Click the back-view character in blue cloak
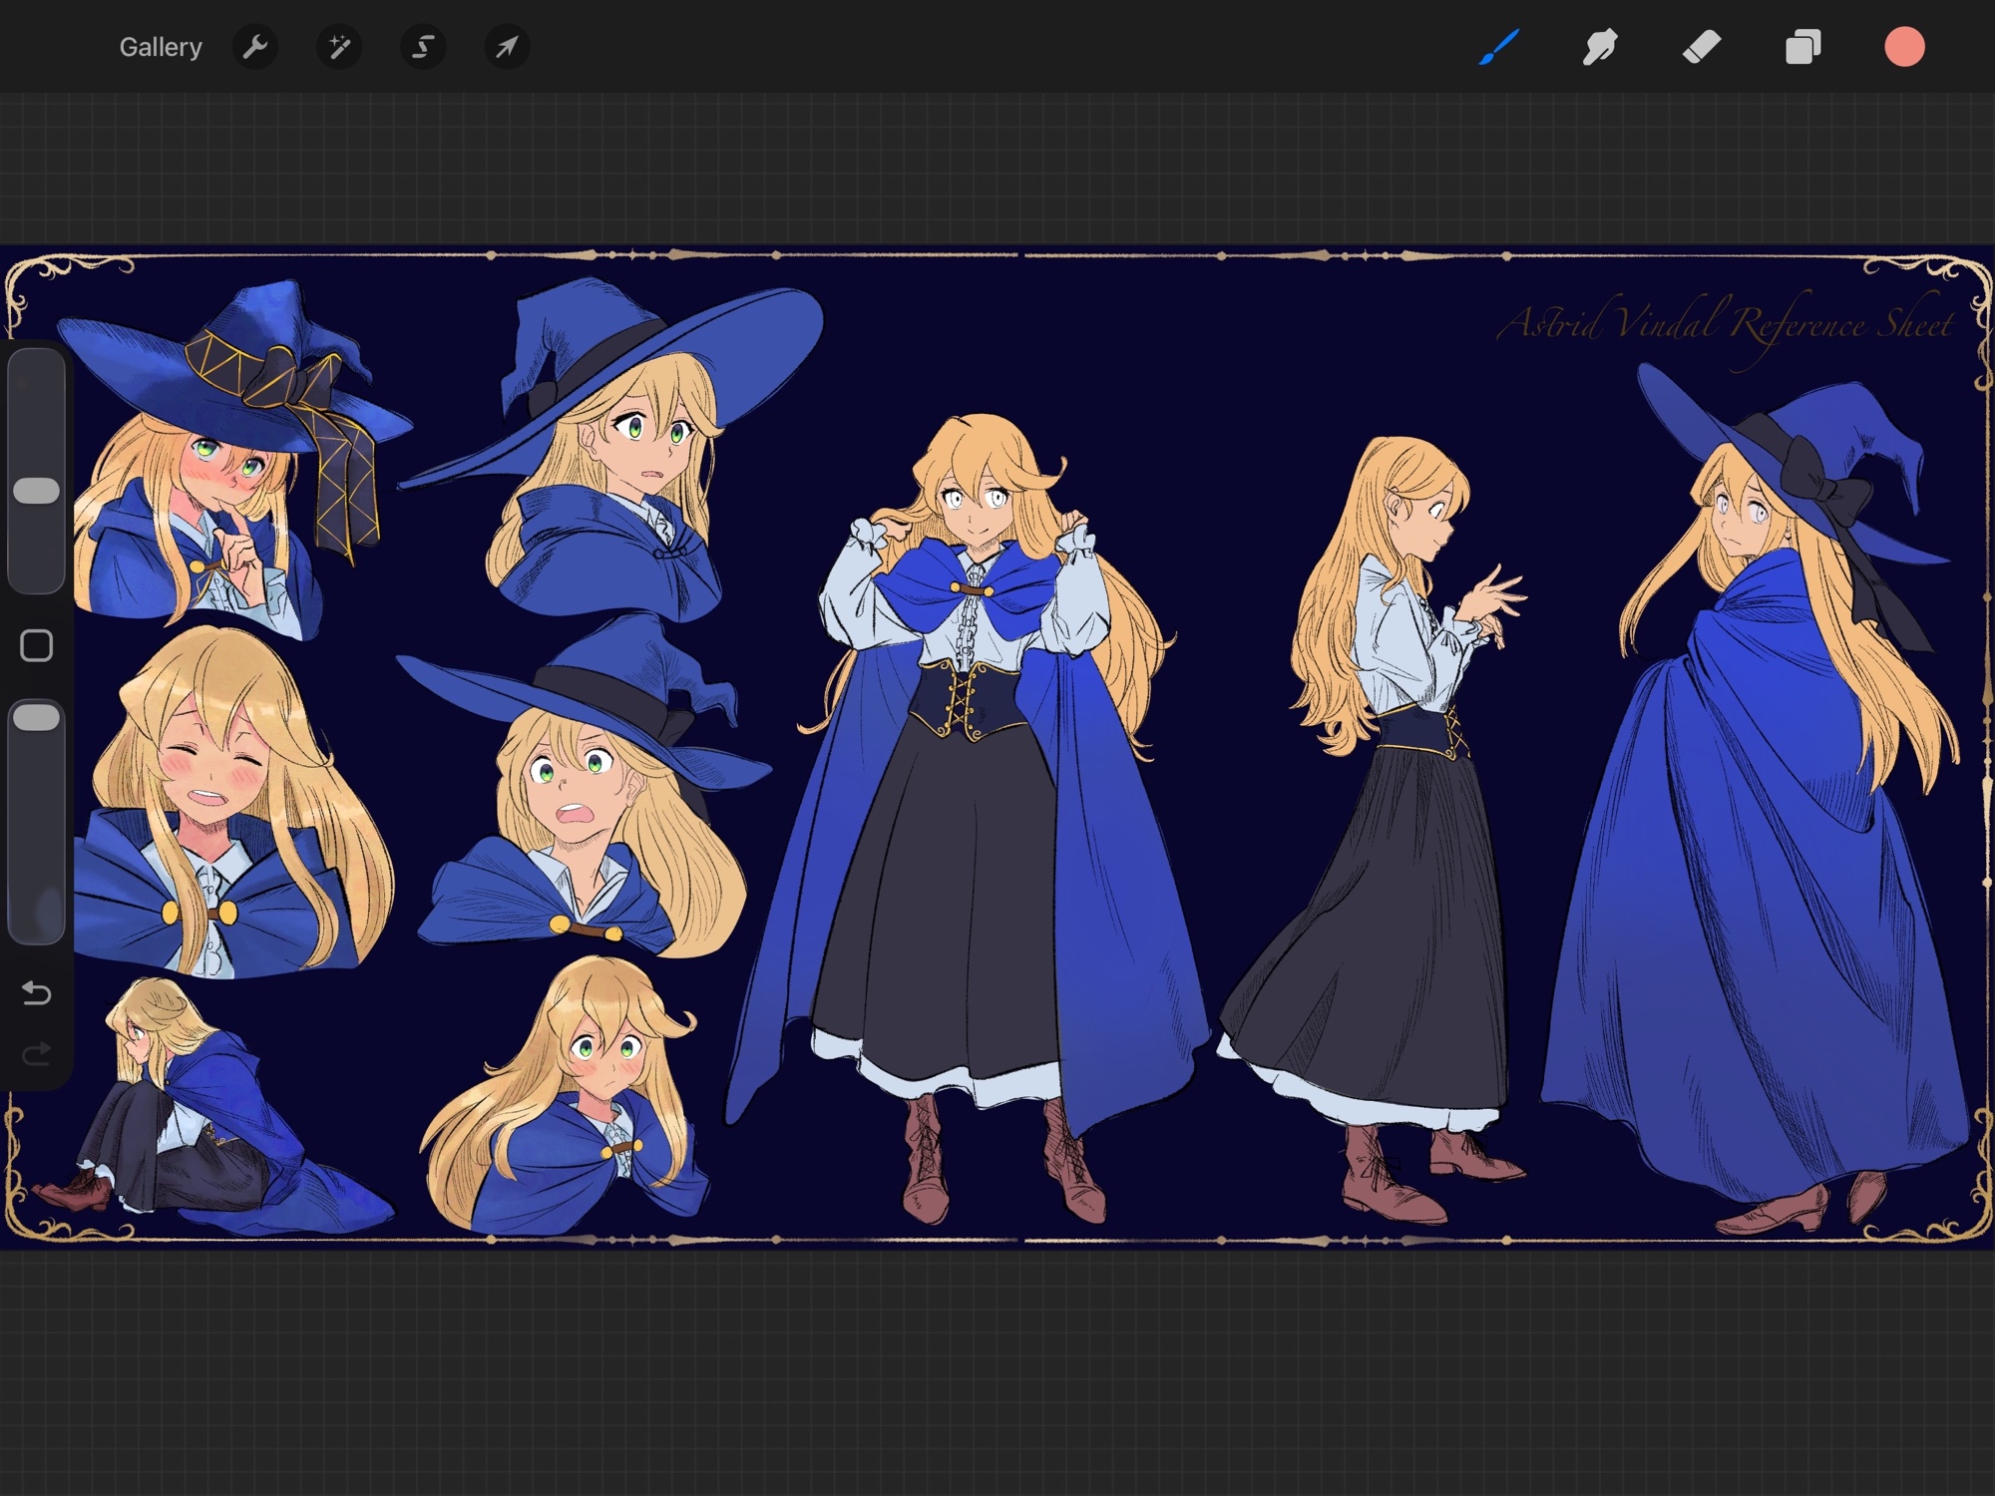The image size is (1995, 1496). point(1756,848)
